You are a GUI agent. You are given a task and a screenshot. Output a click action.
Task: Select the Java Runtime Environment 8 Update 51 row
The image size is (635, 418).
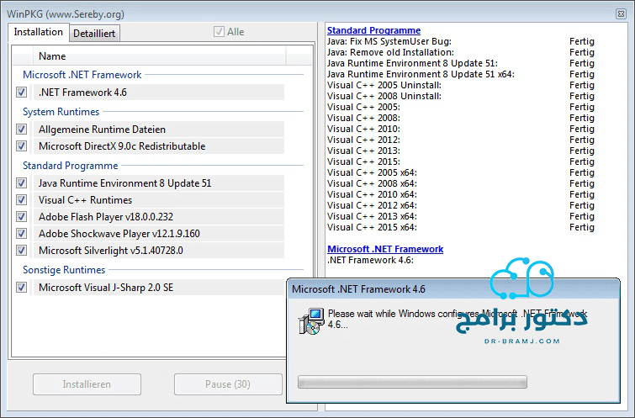[159, 183]
